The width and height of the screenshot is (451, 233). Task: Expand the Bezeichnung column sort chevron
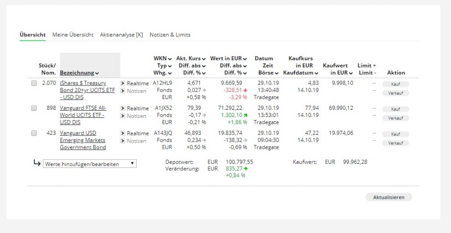coord(97,73)
